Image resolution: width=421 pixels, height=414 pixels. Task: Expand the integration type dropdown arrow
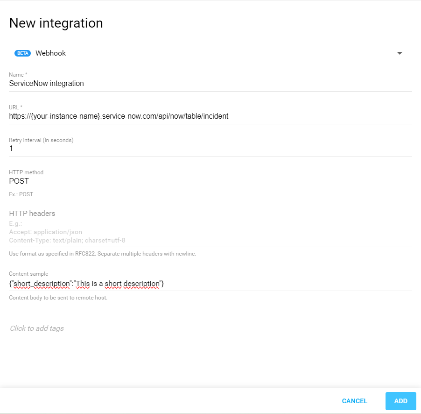point(400,53)
